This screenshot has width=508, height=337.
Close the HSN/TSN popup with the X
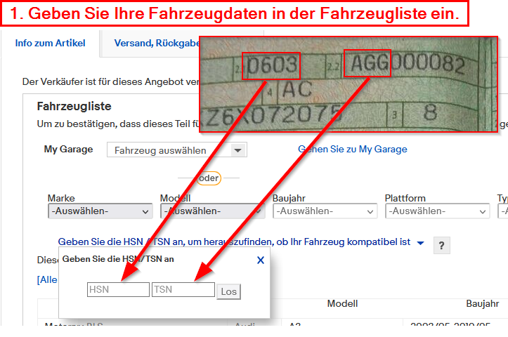260,260
